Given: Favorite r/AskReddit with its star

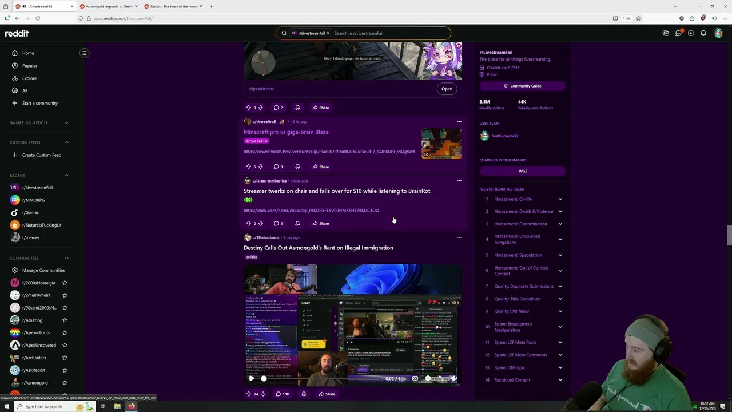Looking at the screenshot, I should pyautogui.click(x=65, y=370).
